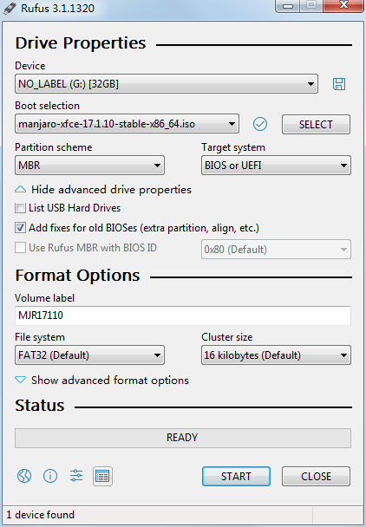Viewport: 366px width, 527px height.
Task: Open the Device dropdown list
Action: click(x=167, y=84)
